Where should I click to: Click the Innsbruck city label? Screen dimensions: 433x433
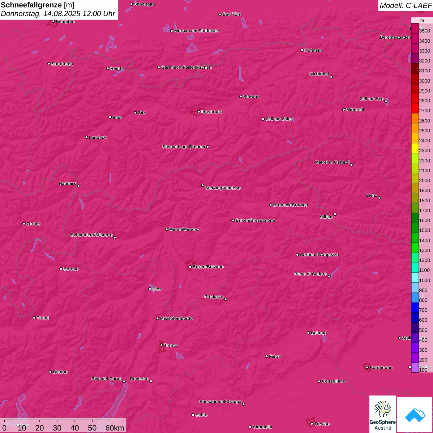[x=212, y=112]
